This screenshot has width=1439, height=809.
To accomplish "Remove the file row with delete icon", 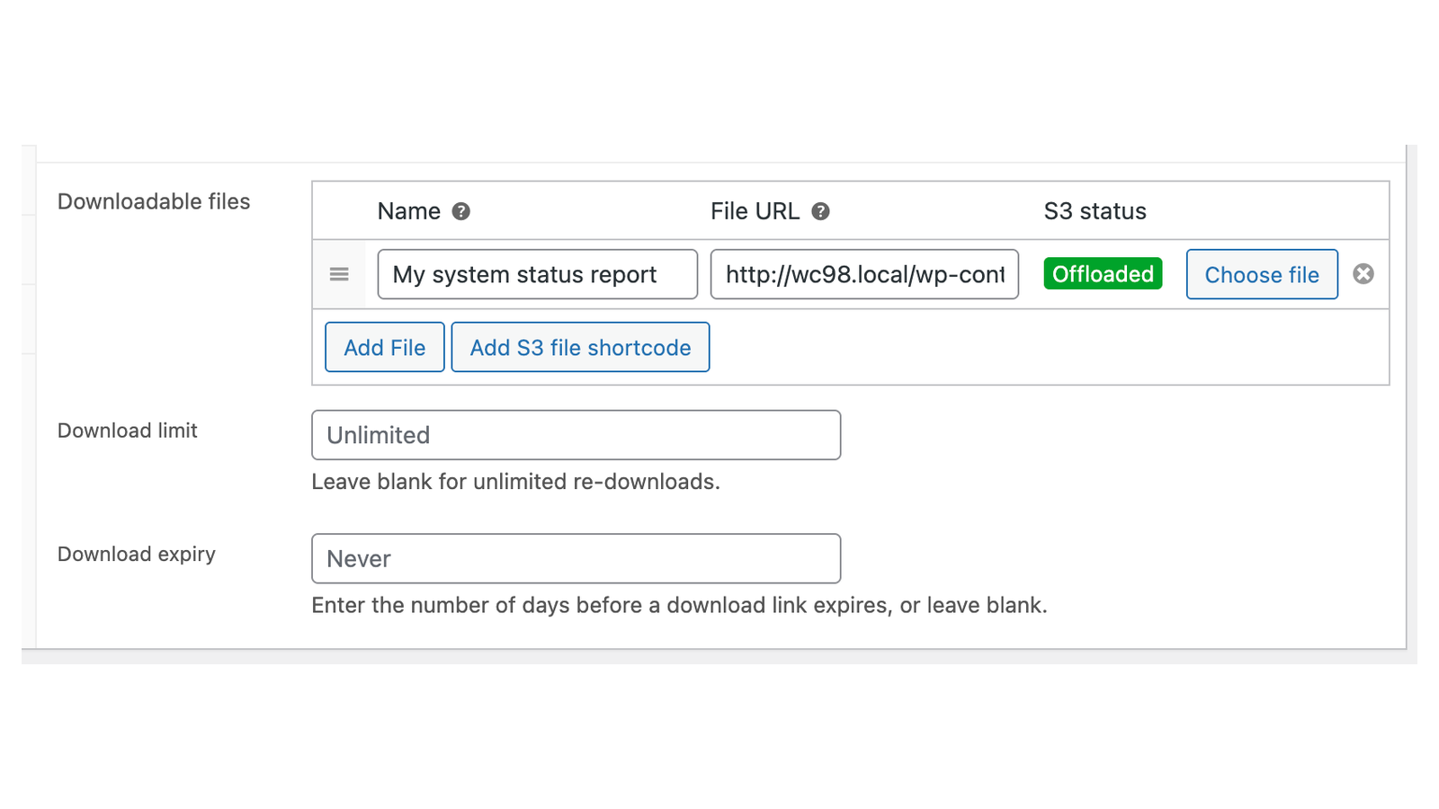I will pos(1363,274).
